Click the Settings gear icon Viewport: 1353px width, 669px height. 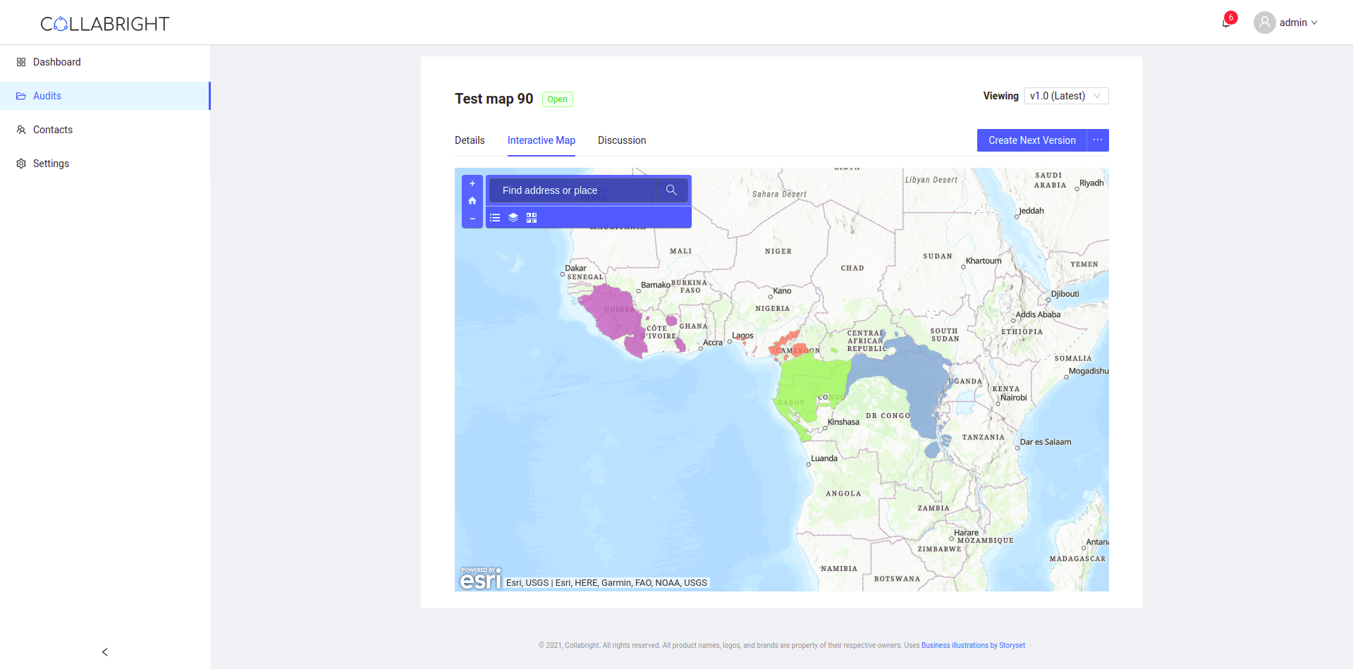tap(21, 164)
